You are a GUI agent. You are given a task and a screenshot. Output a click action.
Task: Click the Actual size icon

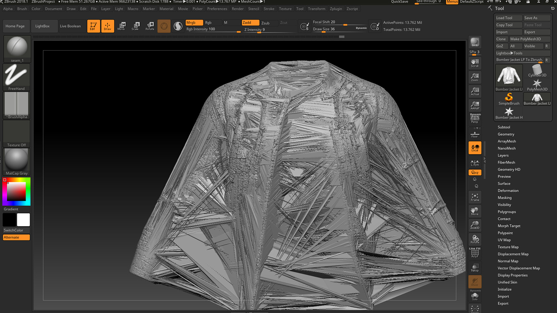click(x=475, y=91)
